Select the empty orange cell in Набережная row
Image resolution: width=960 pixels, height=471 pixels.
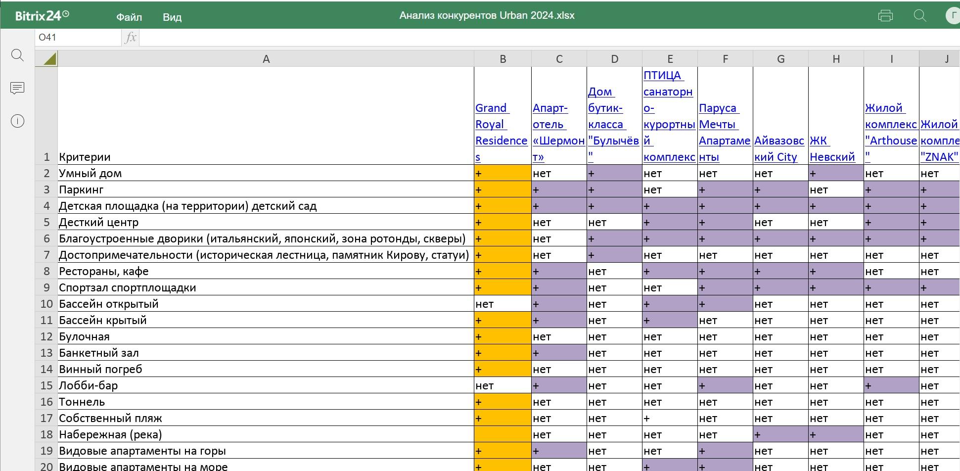tap(503, 434)
